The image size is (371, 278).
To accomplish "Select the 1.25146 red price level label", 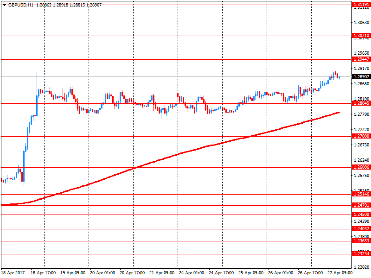I will (x=361, y=194).
